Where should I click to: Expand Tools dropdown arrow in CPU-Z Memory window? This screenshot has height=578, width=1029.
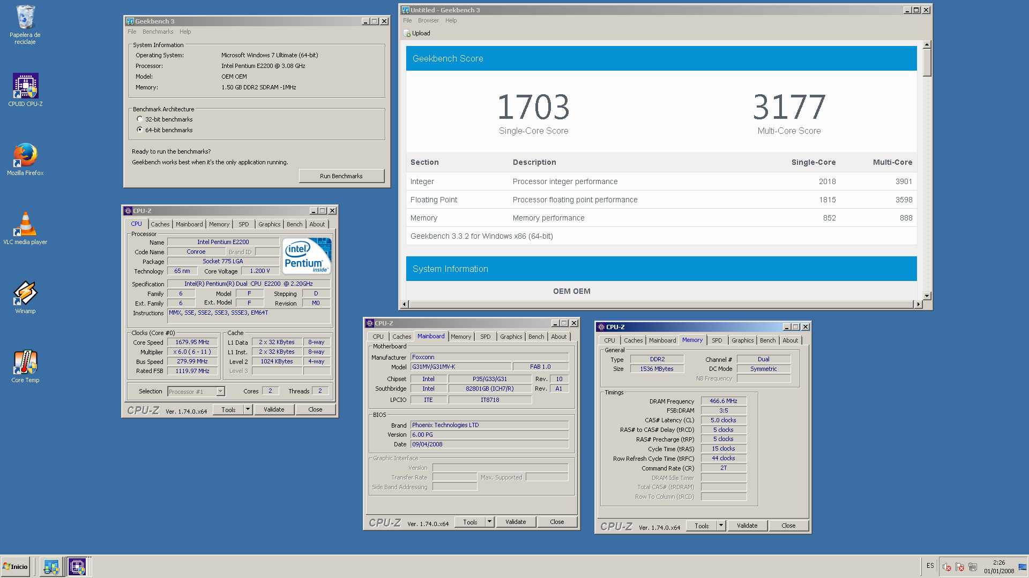pyautogui.click(x=721, y=526)
